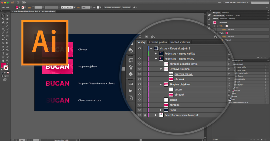The image size is (270, 141).
Task: Switch to the Vrstvy tab
Action: click(x=141, y=42)
